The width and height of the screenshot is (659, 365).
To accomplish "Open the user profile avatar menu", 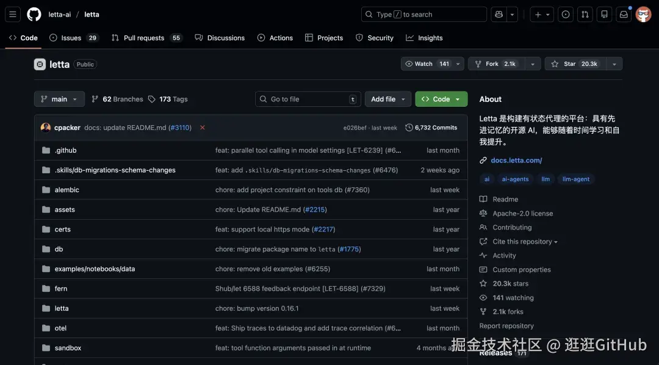I will (x=644, y=14).
